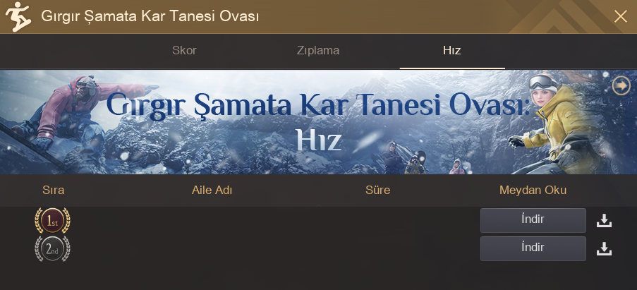Click the Aile Adı column header
The image size is (637, 290).
[212, 190]
